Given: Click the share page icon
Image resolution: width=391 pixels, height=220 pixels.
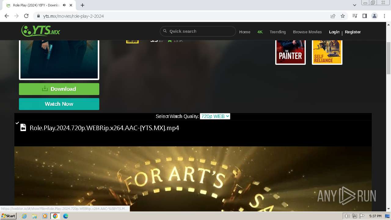Looking at the screenshot, I should pos(333,16).
